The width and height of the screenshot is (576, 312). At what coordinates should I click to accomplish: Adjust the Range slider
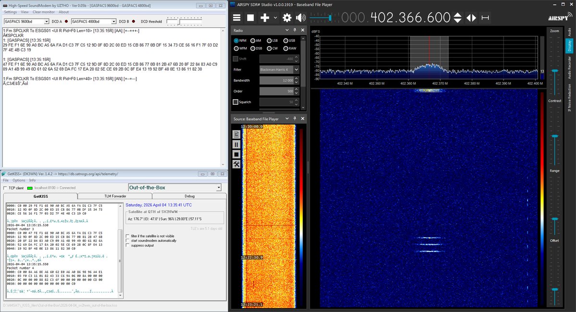(x=554, y=219)
